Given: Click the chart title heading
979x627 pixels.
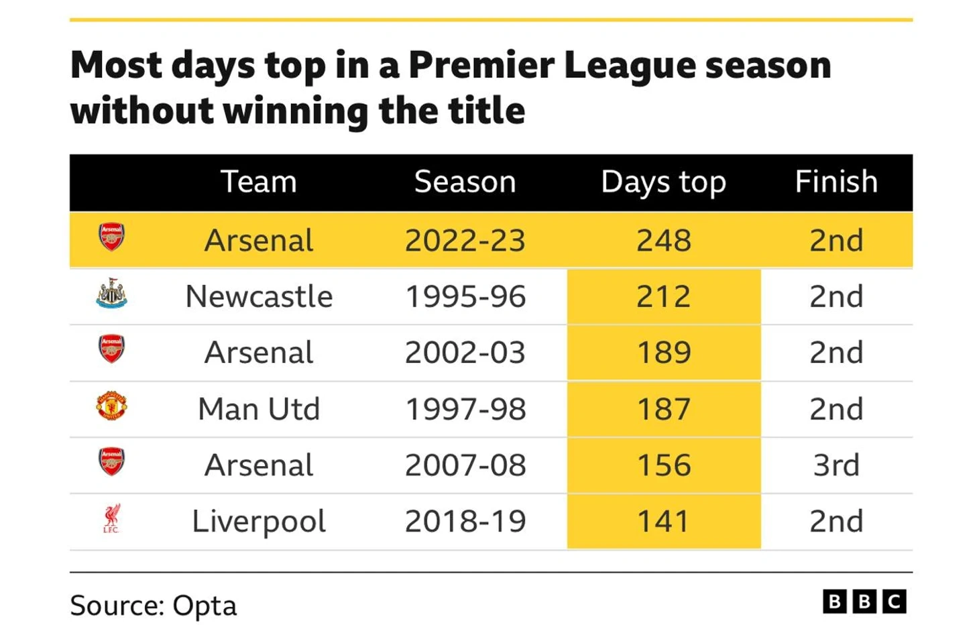Looking at the screenshot, I should click(x=451, y=87).
